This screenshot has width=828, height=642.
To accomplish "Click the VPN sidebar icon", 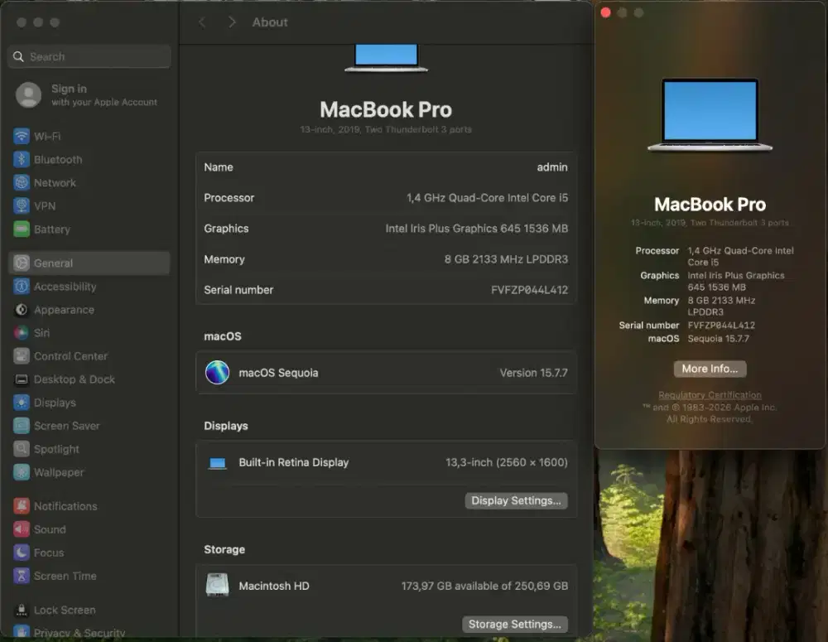I will [x=22, y=205].
